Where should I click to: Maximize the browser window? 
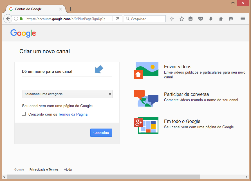(x=233, y=3)
